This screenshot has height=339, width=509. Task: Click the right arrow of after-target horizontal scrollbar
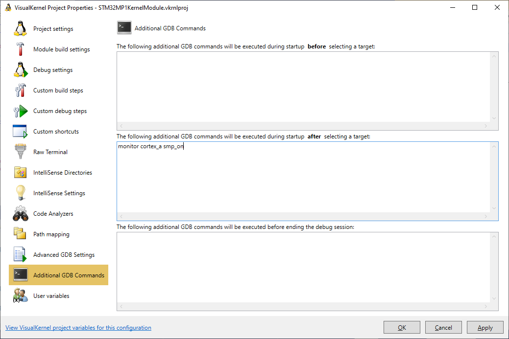pos(485,216)
